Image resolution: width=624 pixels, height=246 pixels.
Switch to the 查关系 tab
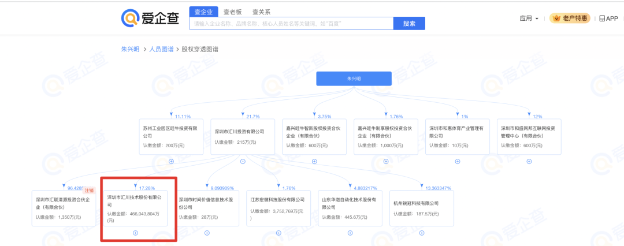(x=262, y=12)
